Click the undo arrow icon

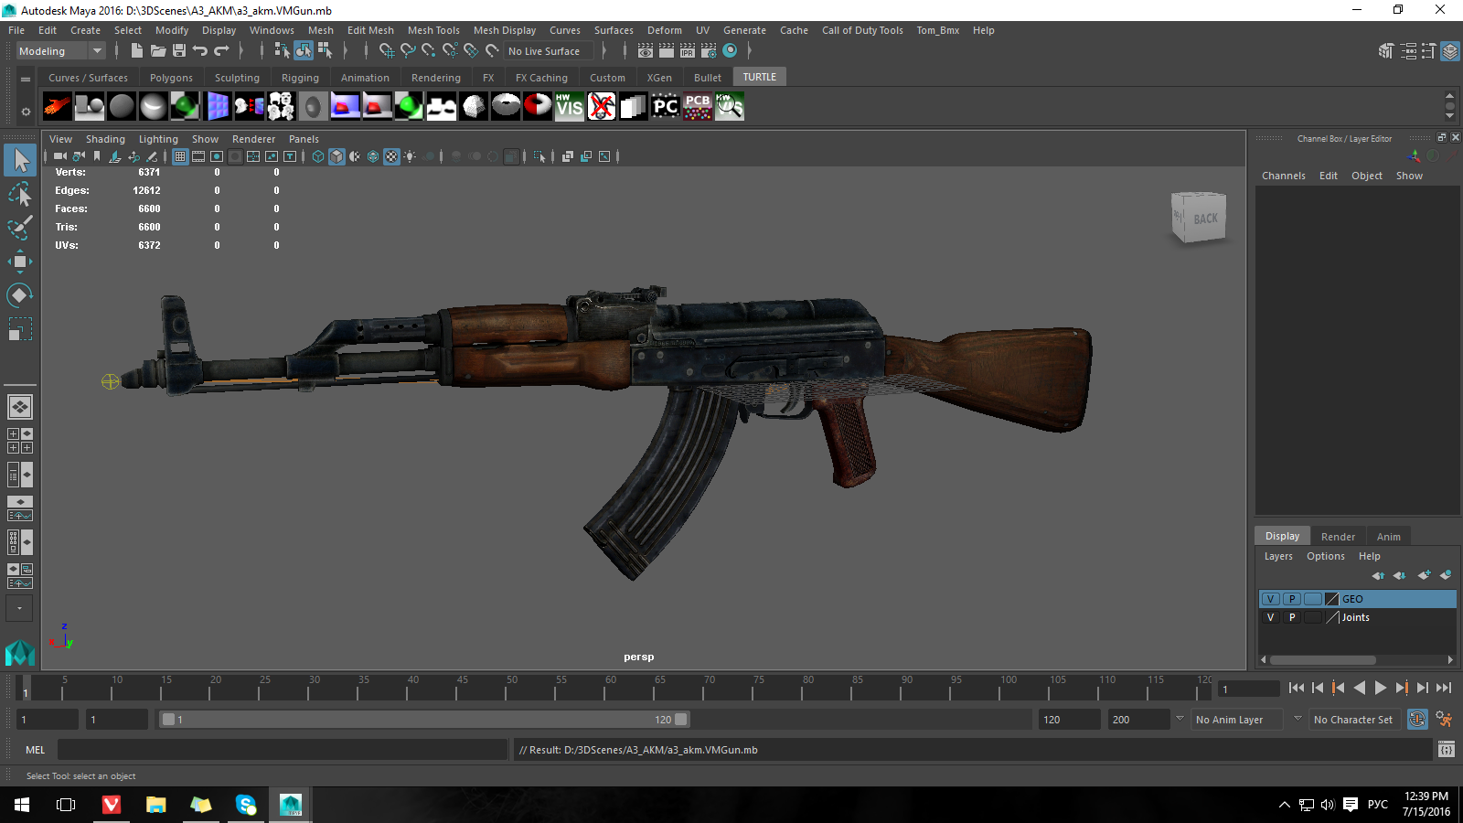[x=200, y=51]
